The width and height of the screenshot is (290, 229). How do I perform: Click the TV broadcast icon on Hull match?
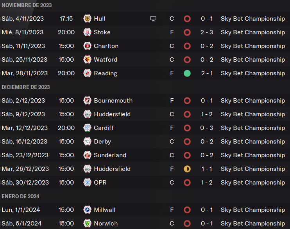tap(153, 19)
